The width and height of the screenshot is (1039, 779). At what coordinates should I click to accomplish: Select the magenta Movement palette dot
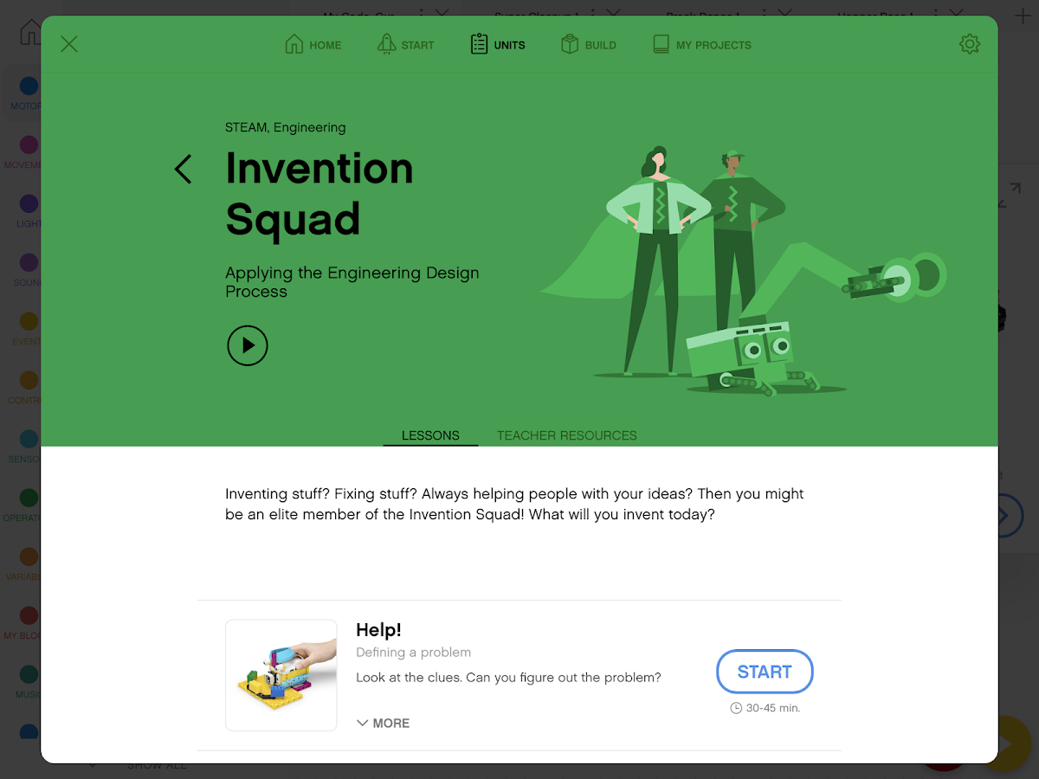click(x=29, y=145)
